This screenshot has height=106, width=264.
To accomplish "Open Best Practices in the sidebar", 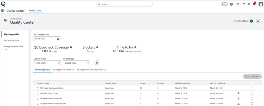I will click(11, 41).
